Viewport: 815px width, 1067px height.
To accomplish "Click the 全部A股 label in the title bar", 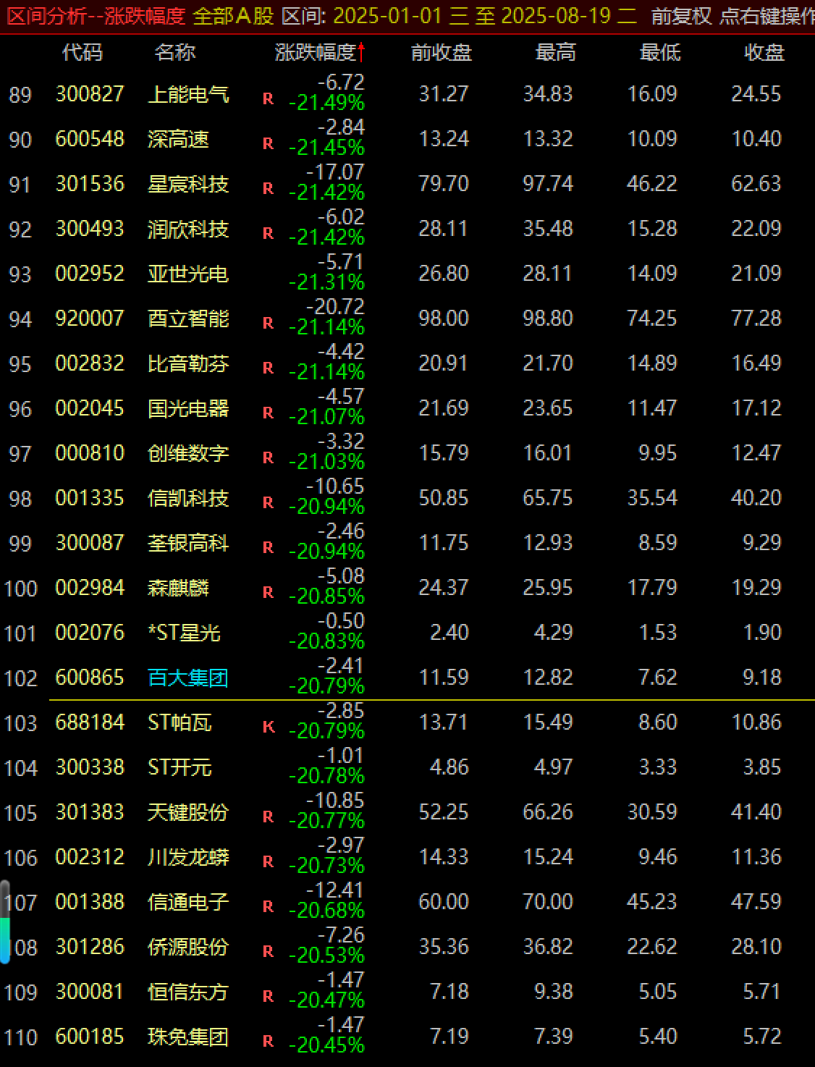I will click(x=233, y=16).
